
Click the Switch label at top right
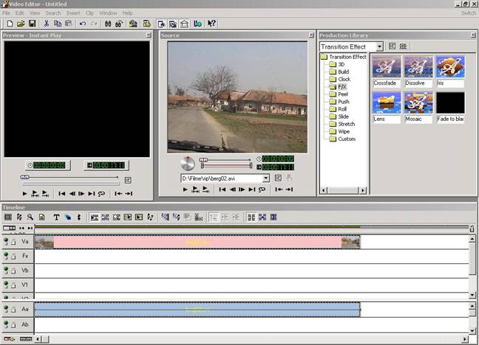pos(468,13)
